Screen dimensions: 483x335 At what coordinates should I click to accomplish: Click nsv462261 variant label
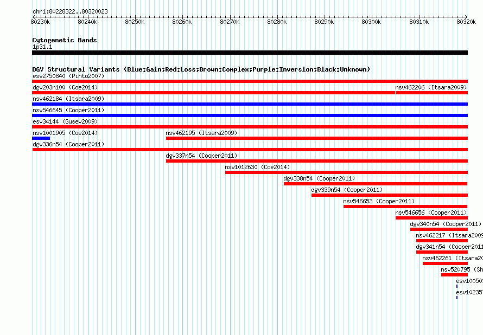point(453,258)
